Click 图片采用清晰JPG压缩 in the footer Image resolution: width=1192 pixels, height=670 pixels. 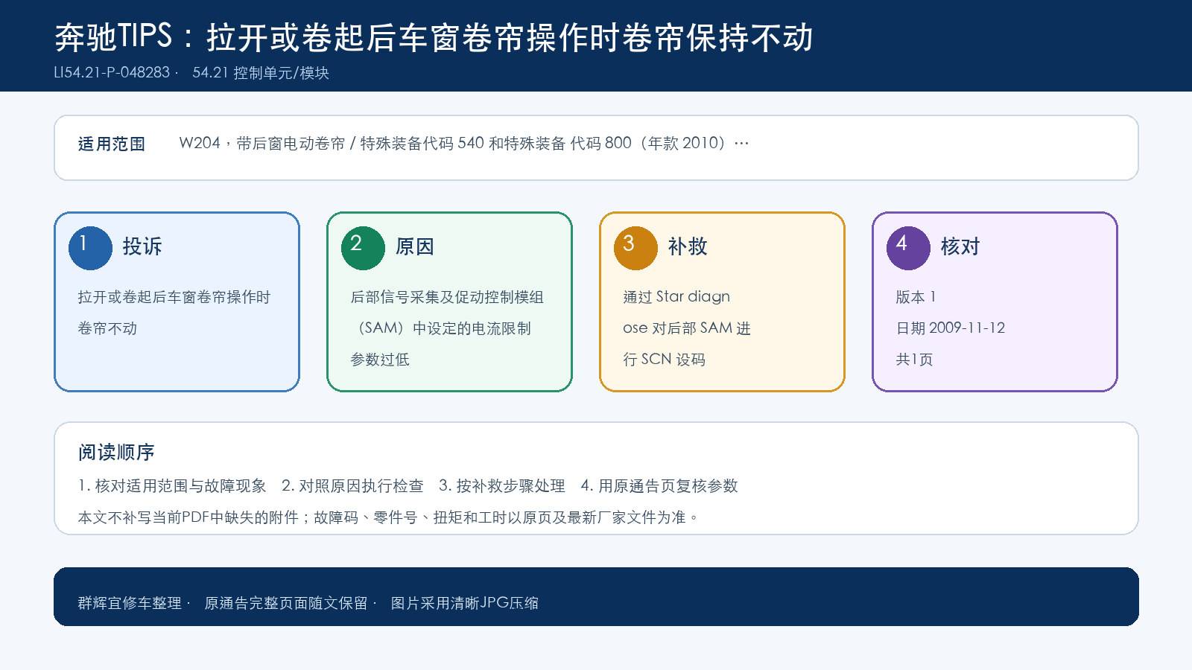click(x=465, y=603)
